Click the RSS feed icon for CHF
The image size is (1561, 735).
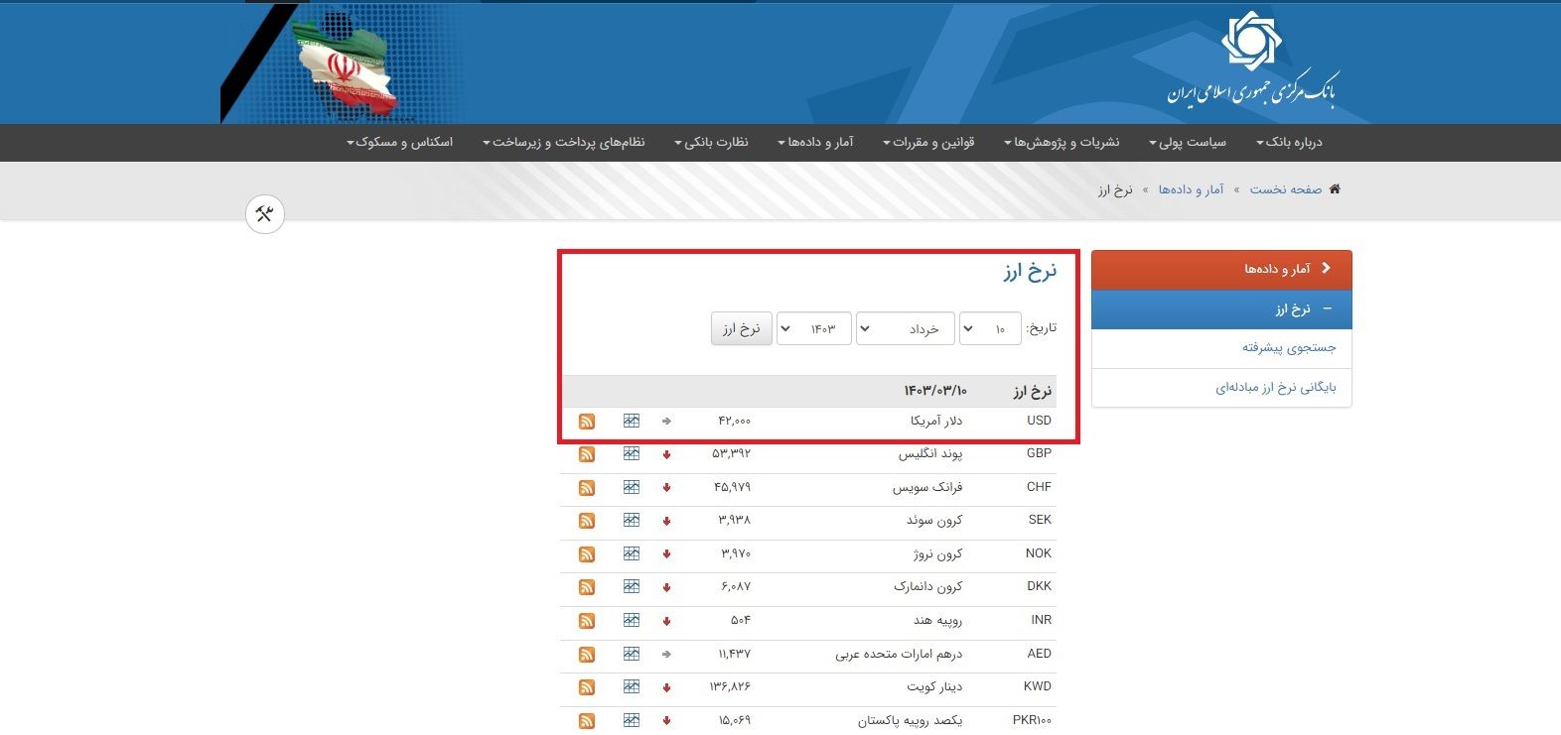pos(587,488)
